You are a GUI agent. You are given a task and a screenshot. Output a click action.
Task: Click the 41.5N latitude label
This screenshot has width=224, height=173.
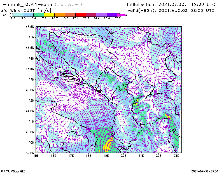click(x=30, y=111)
